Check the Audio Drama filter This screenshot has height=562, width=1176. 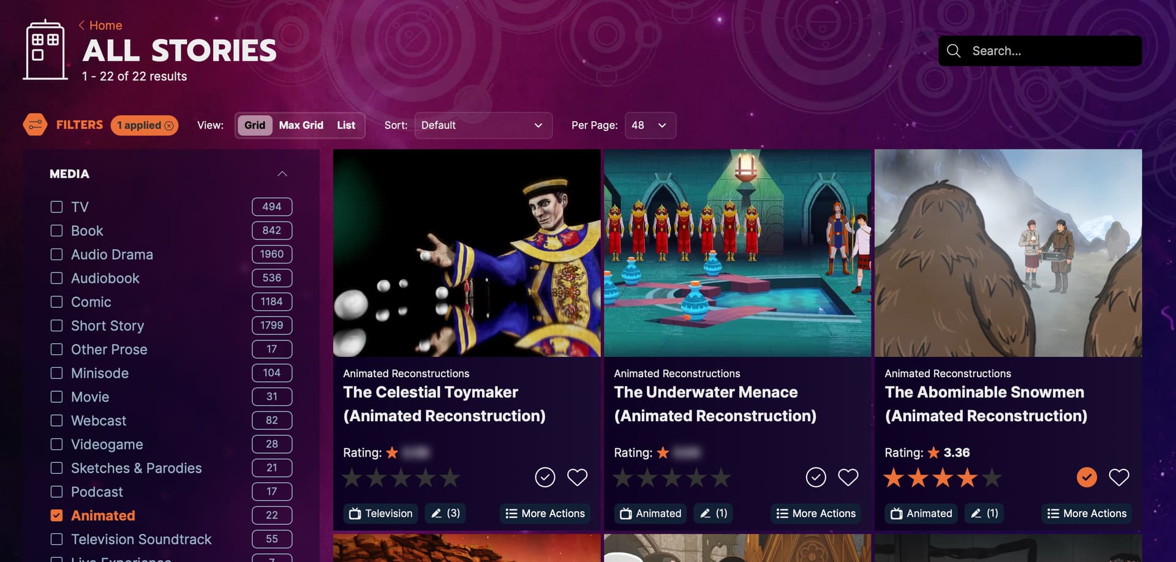pyautogui.click(x=56, y=255)
